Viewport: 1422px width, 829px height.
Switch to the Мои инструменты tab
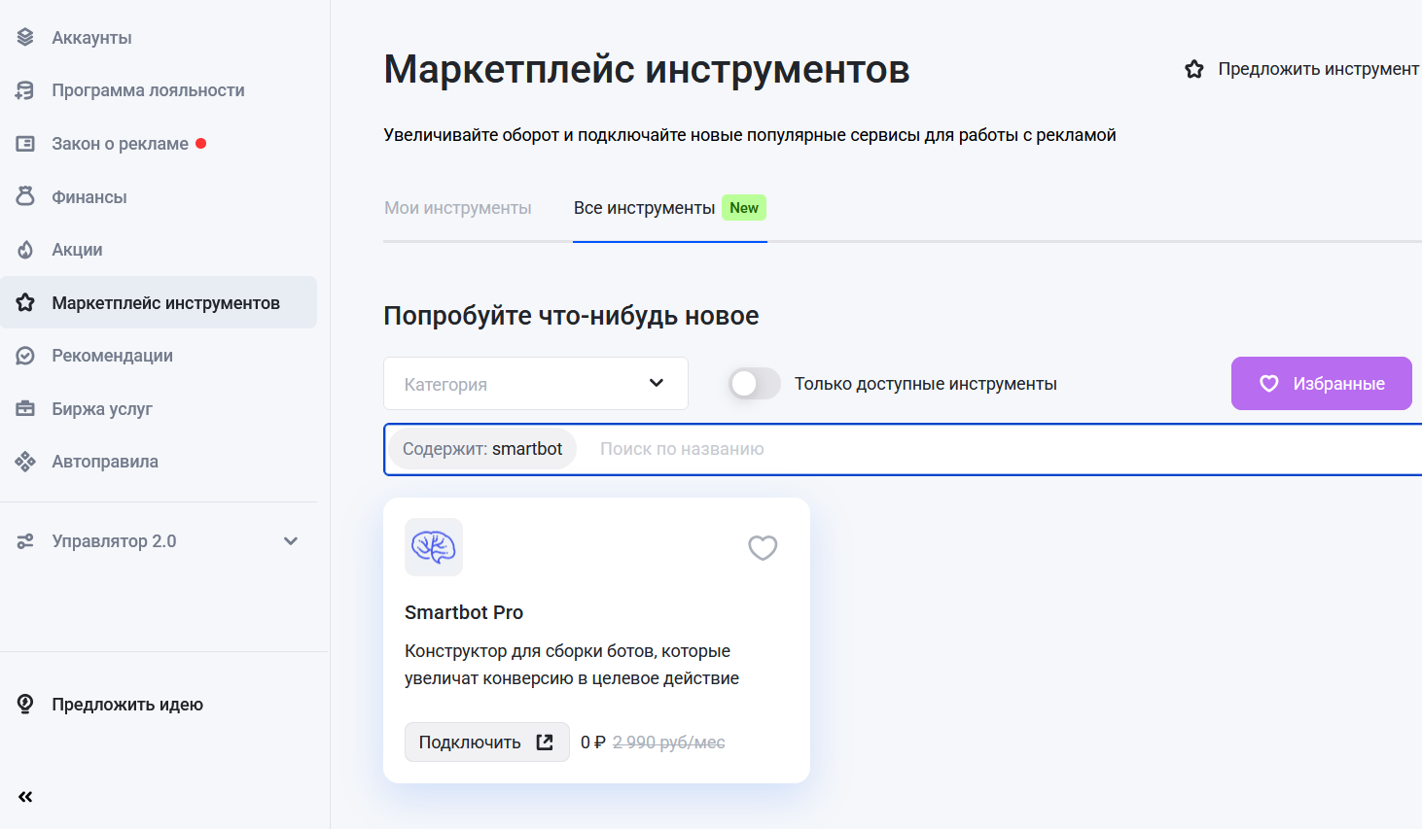coord(457,207)
